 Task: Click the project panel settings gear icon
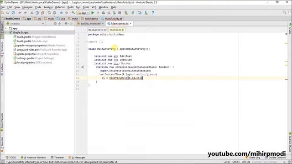[x=66, y=24]
